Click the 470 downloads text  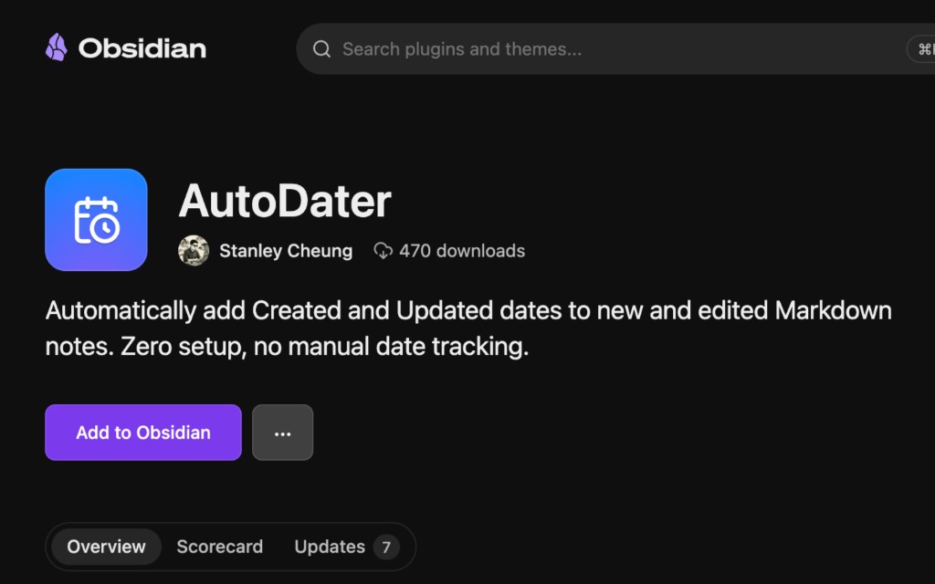pyautogui.click(x=462, y=251)
